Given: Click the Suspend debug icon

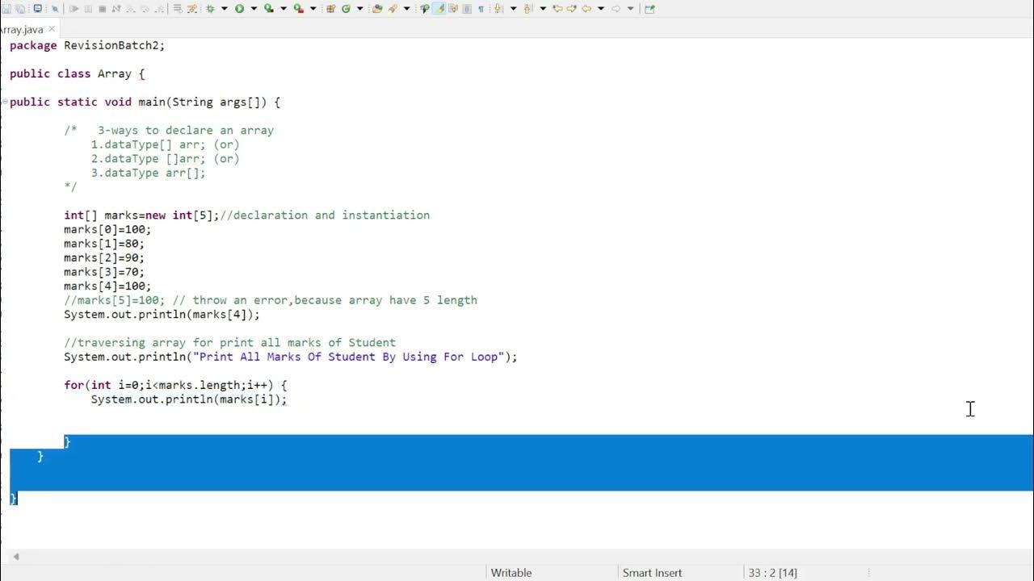Looking at the screenshot, I should tap(88, 9).
